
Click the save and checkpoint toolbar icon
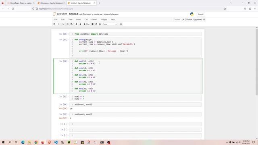pyautogui.click(x=54, y=24)
